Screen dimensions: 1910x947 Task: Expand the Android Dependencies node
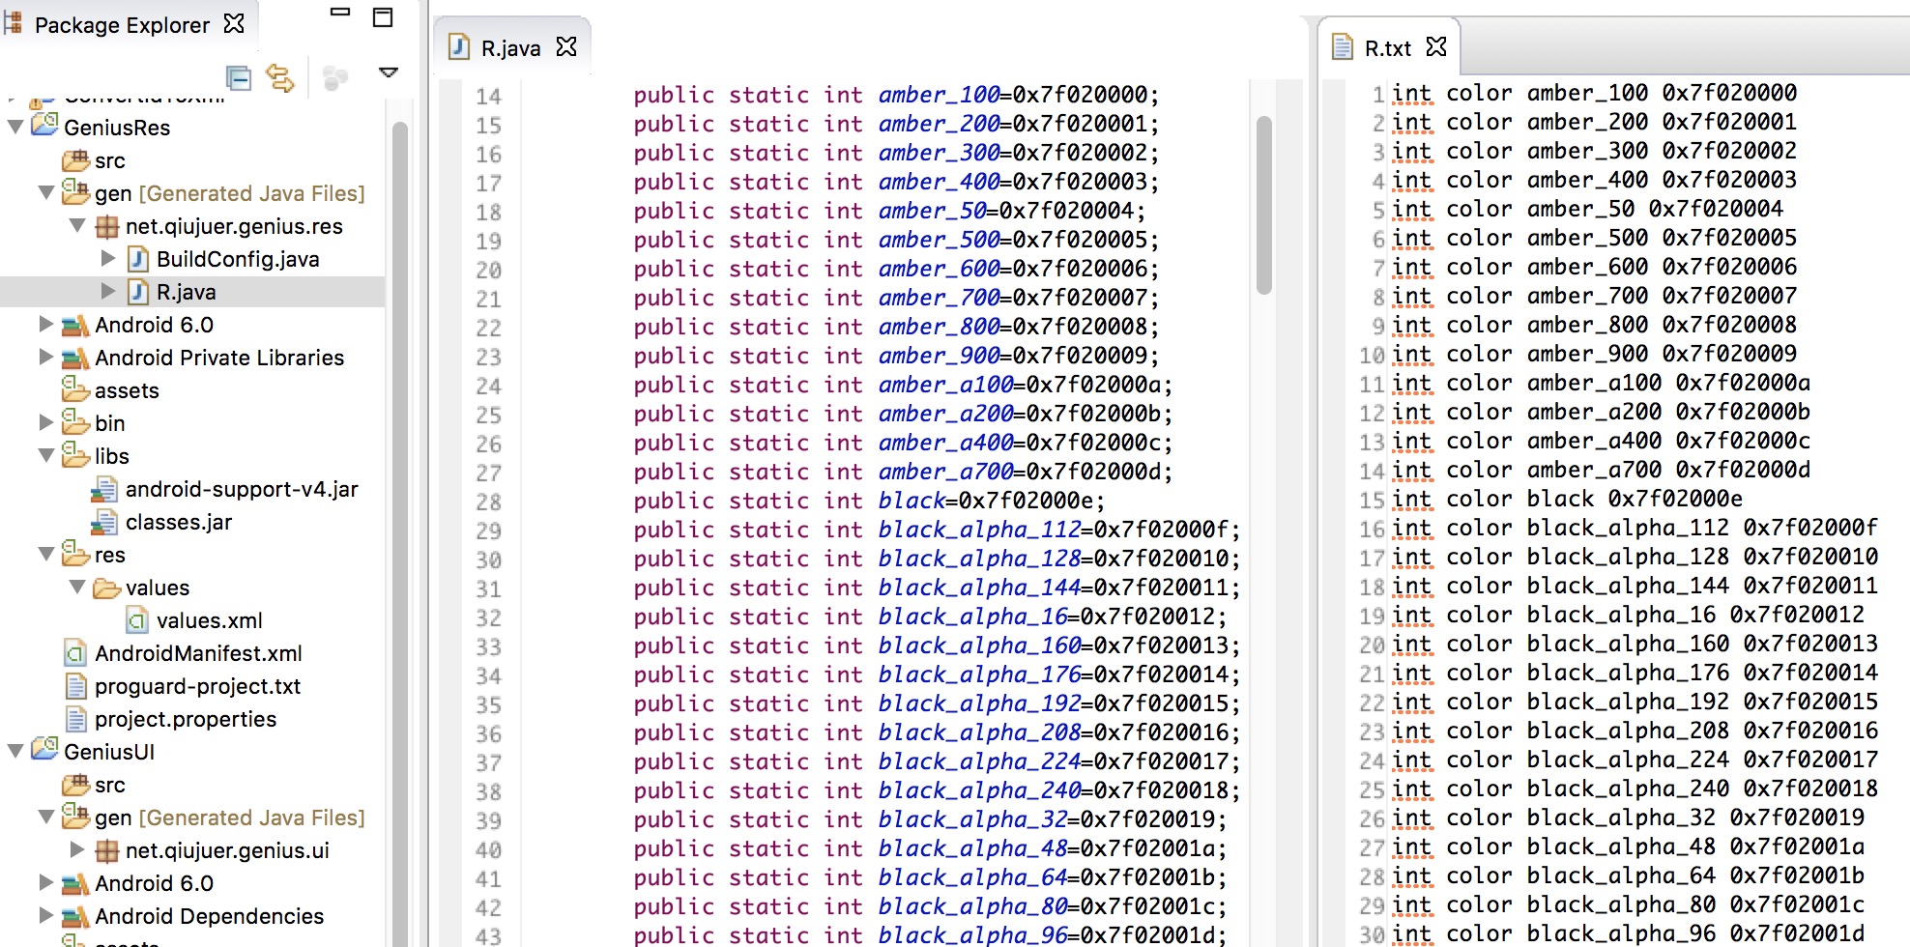[45, 915]
